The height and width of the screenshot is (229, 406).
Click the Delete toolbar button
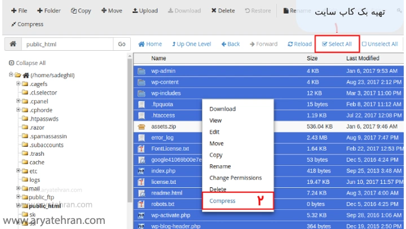223,11
